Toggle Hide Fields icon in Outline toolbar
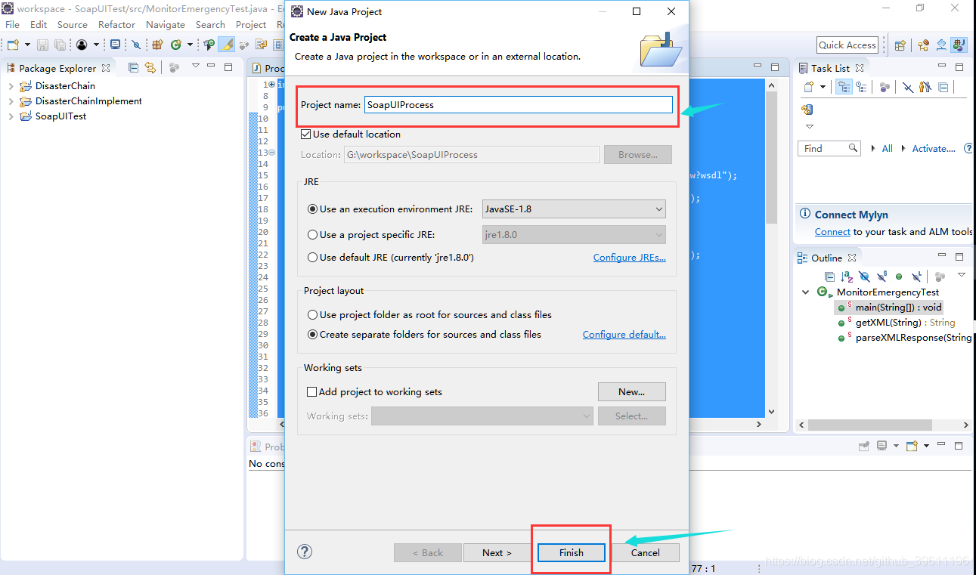Screen dimensions: 976x575 pyautogui.click(x=864, y=277)
